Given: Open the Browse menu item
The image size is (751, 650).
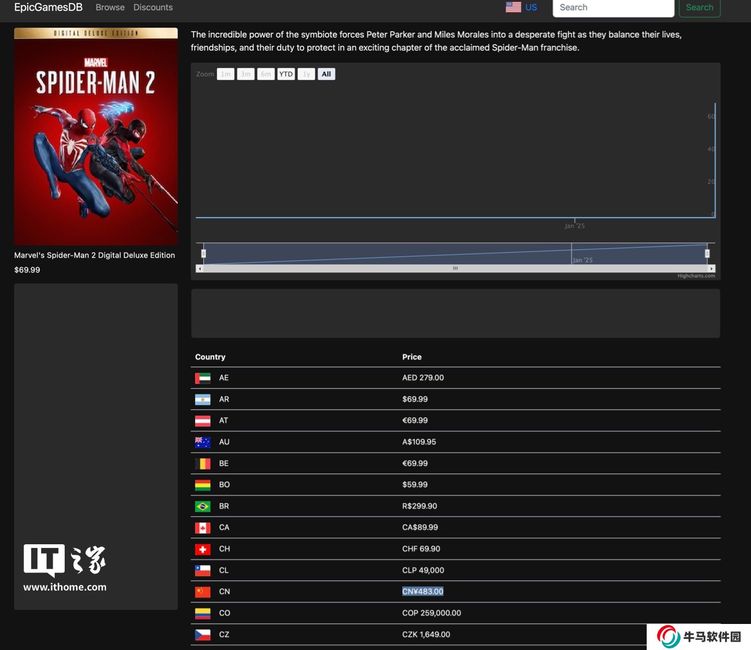Looking at the screenshot, I should coord(110,7).
